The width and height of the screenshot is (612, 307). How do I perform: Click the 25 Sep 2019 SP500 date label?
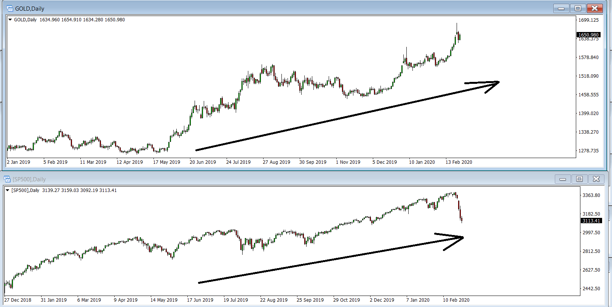310,300
